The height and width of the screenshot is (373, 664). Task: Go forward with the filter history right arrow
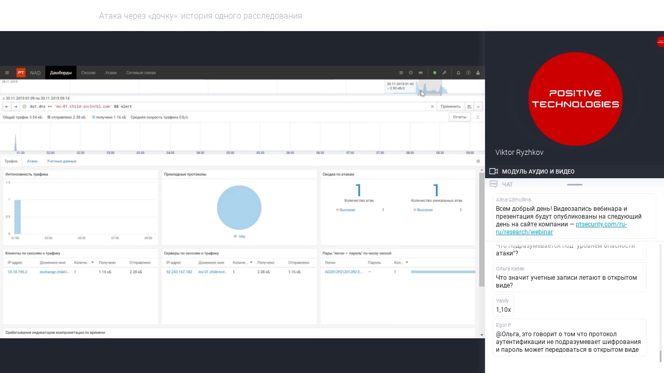tap(16, 107)
